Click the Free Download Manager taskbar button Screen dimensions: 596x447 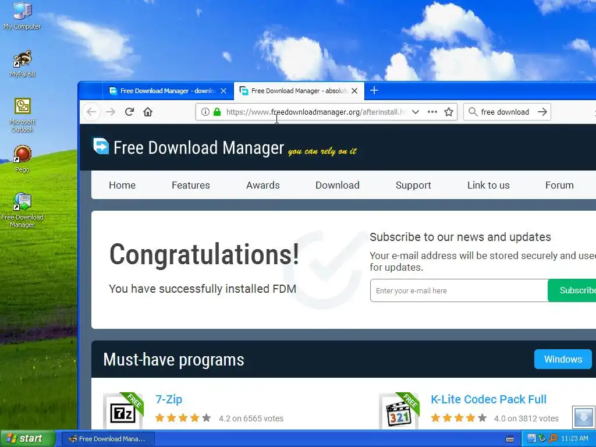108,439
